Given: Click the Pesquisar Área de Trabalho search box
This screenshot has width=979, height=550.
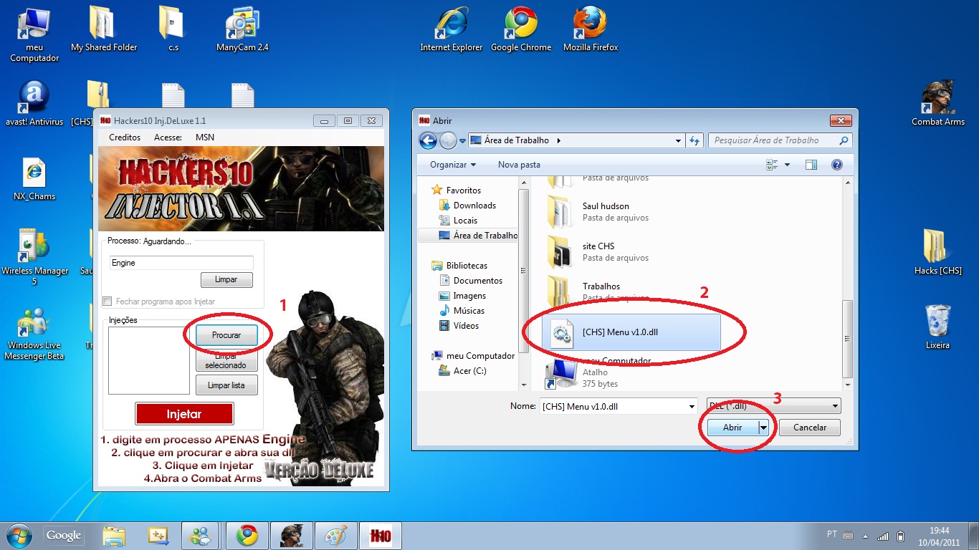Looking at the screenshot, I should 780,140.
